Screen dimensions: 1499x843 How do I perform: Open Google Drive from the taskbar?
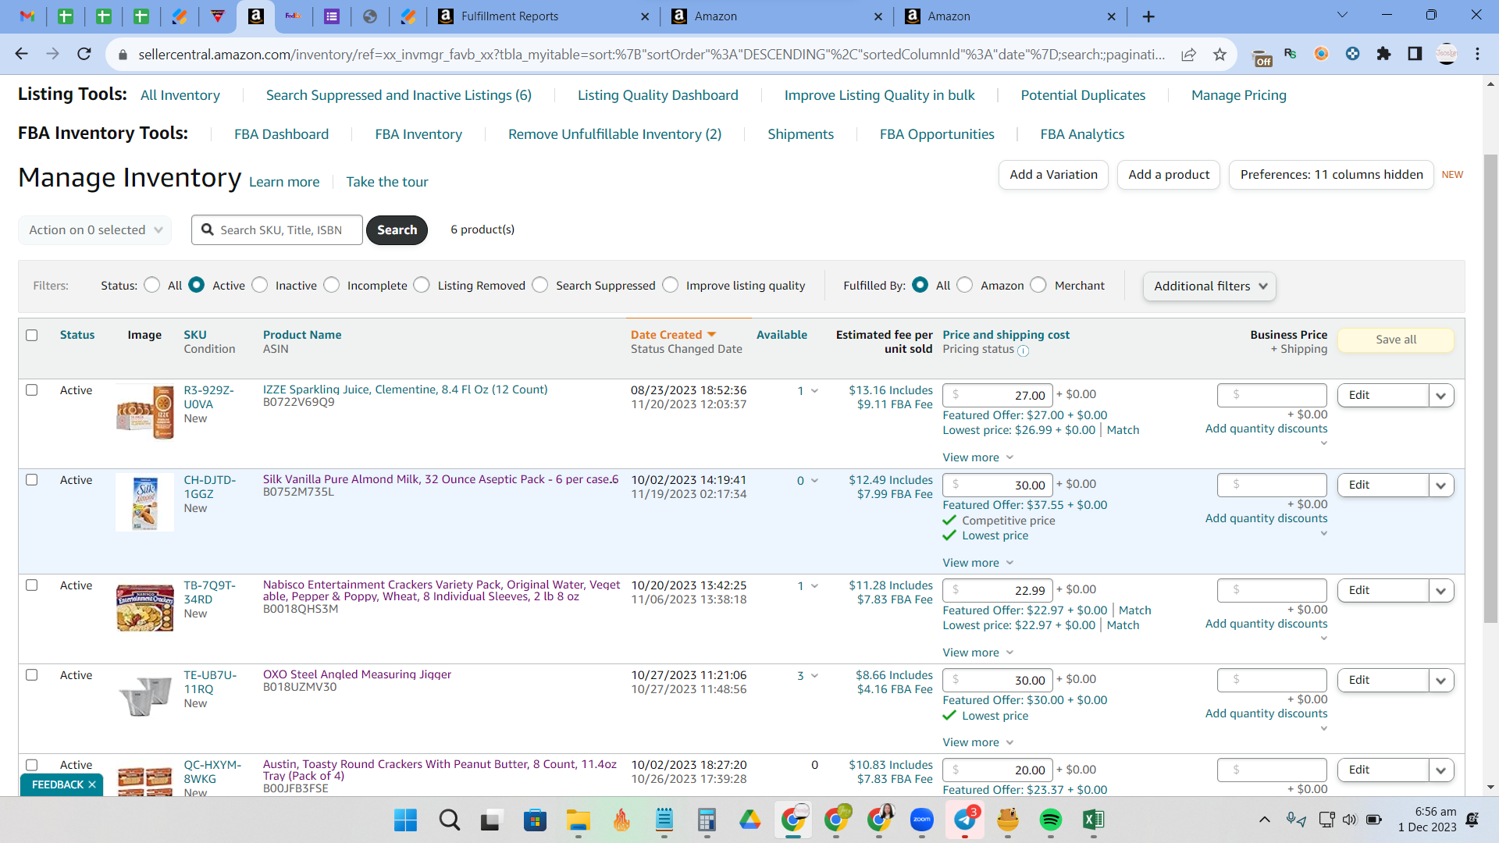(749, 820)
